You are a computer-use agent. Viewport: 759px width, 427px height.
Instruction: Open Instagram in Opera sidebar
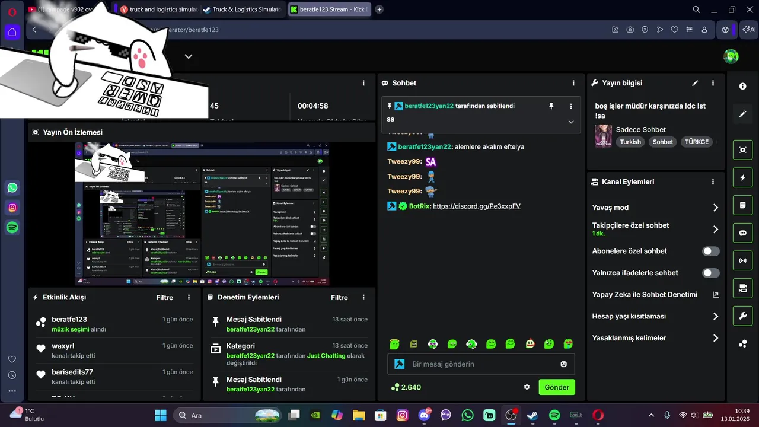pos(12,208)
